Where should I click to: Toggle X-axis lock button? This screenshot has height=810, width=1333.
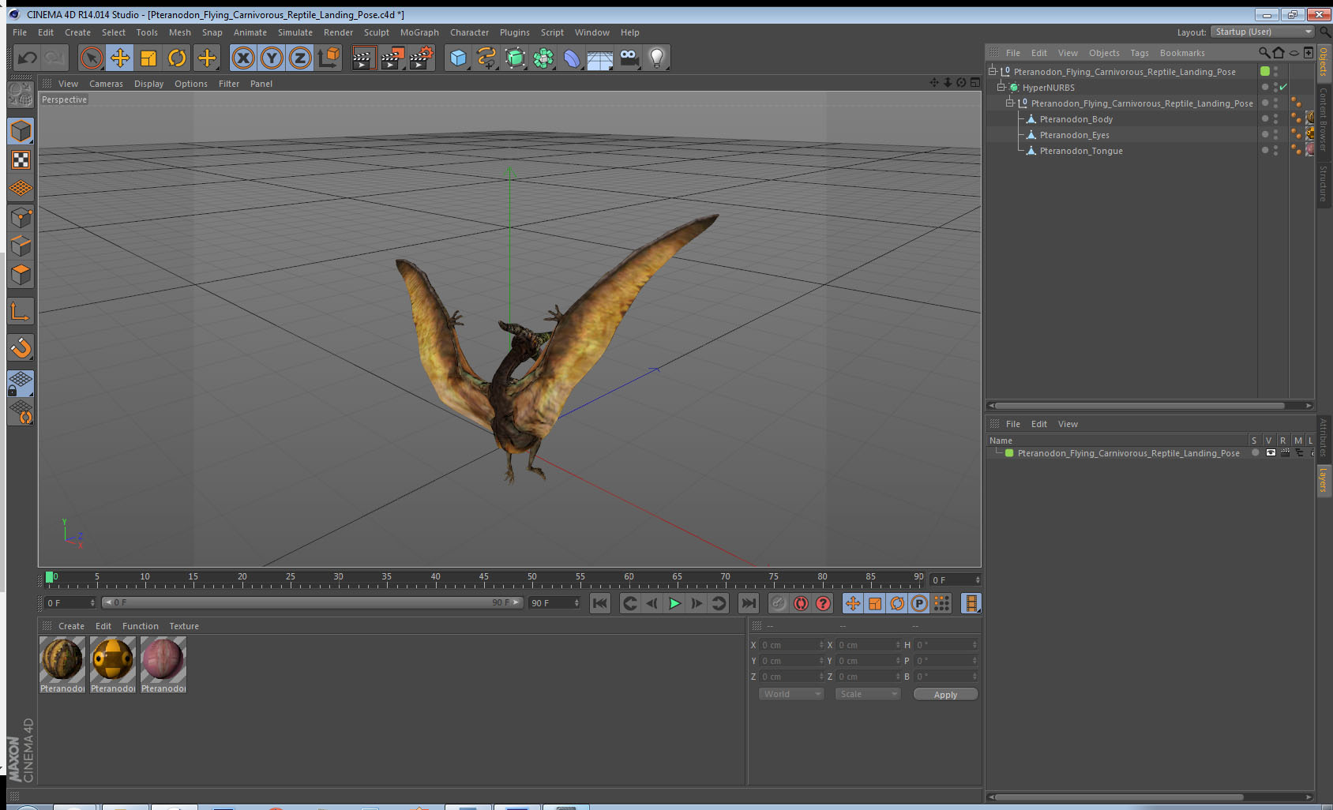pos(243,58)
